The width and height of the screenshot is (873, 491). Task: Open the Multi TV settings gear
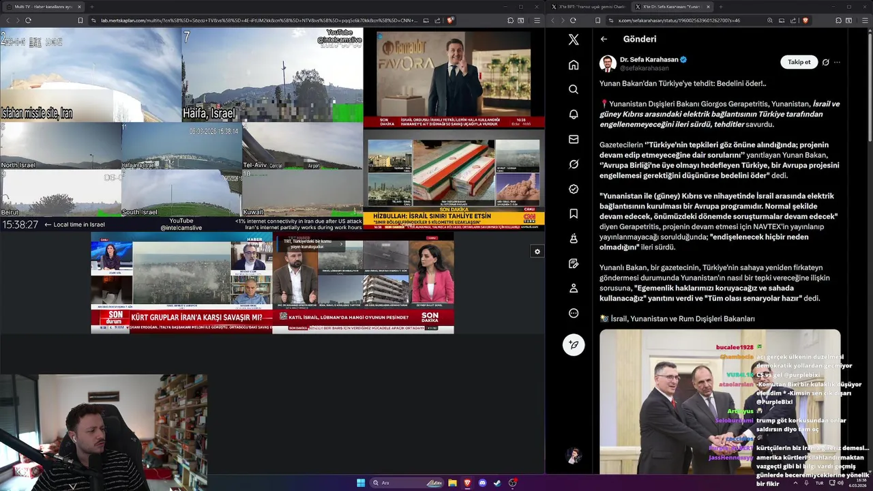(537, 252)
